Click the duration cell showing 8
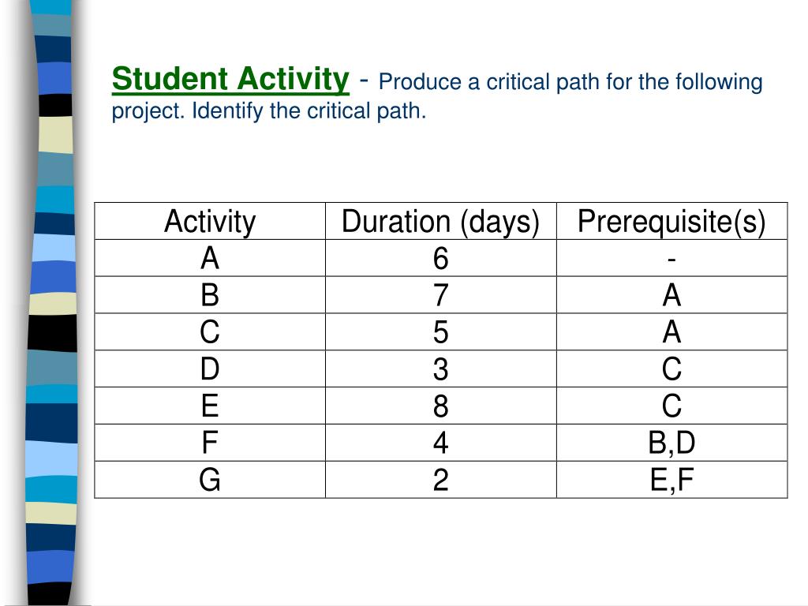The width and height of the screenshot is (808, 606). click(x=441, y=406)
